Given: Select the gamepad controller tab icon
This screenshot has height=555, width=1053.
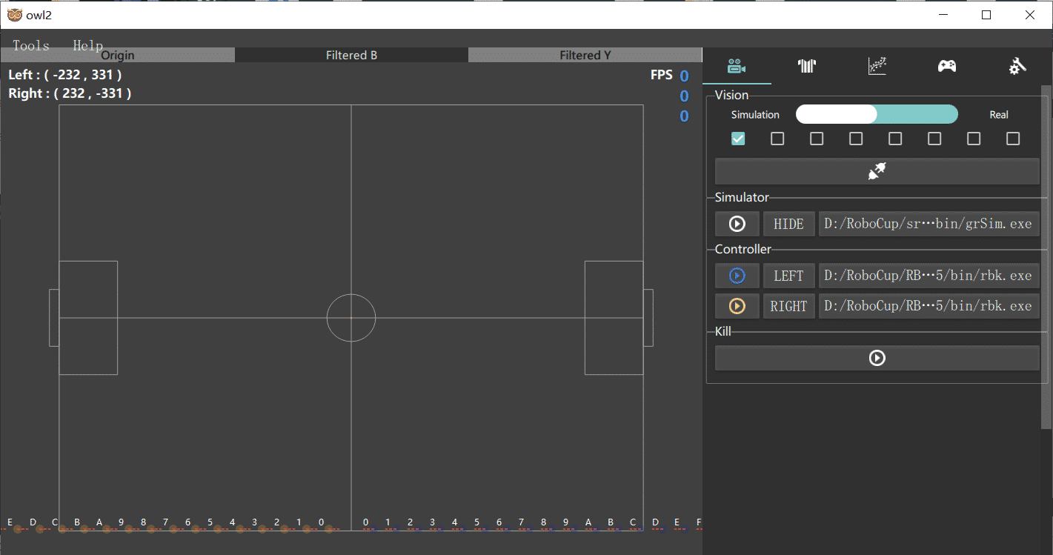Looking at the screenshot, I should pos(947,66).
